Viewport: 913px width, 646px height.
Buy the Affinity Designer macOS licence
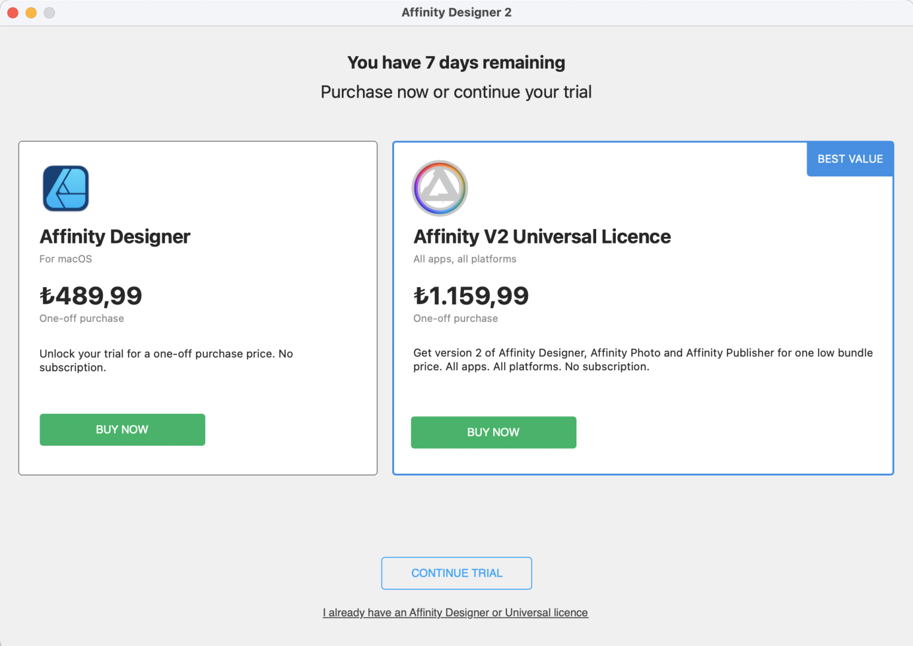click(122, 429)
